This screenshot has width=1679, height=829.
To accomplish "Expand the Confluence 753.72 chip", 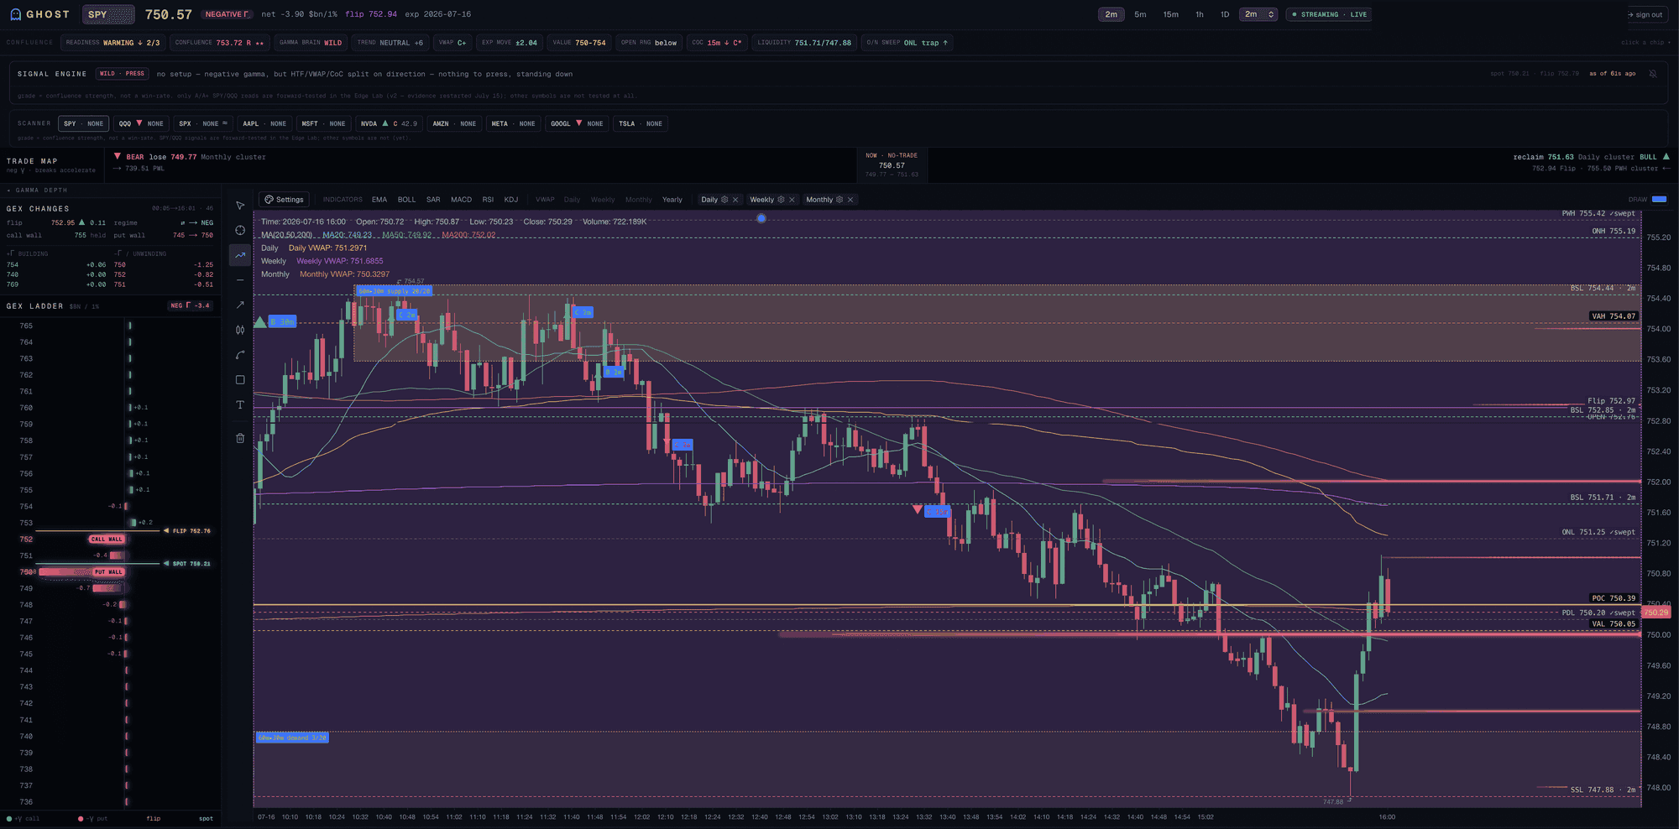I will point(220,43).
